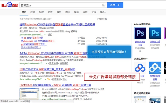Open the CS6 box thumbnail at bottom right
166x103 pixels.
coord(155,100)
